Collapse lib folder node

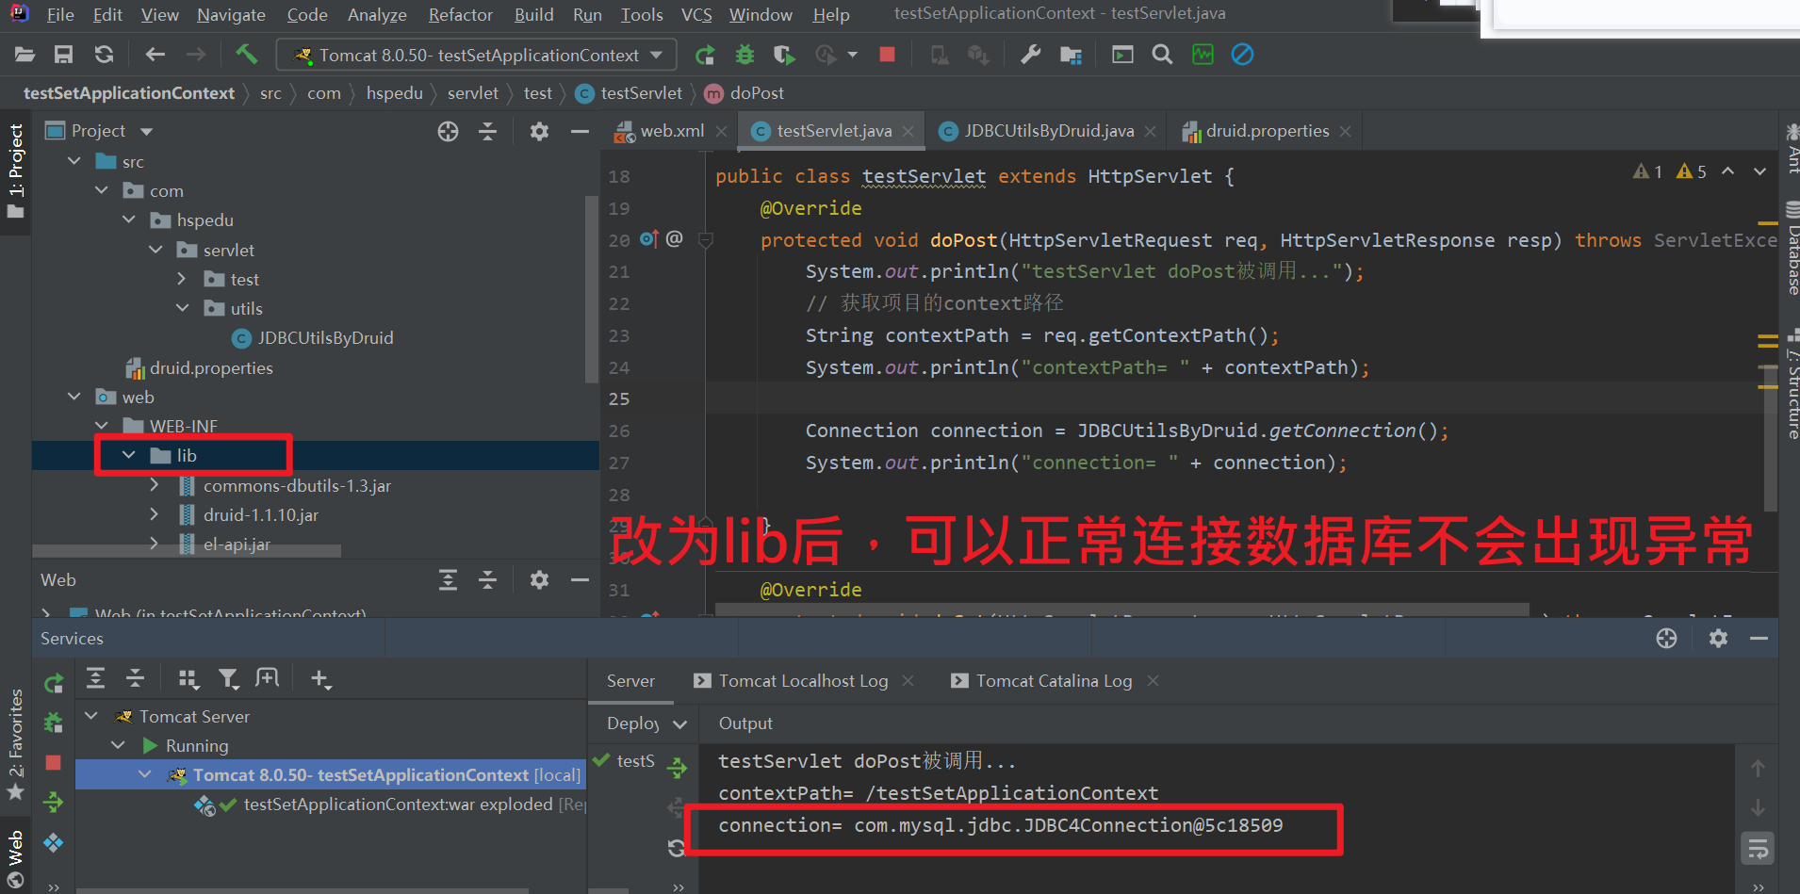tap(129, 455)
